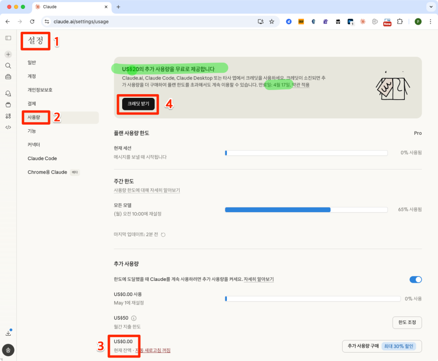Click the red New badge extension icon

[387, 22]
